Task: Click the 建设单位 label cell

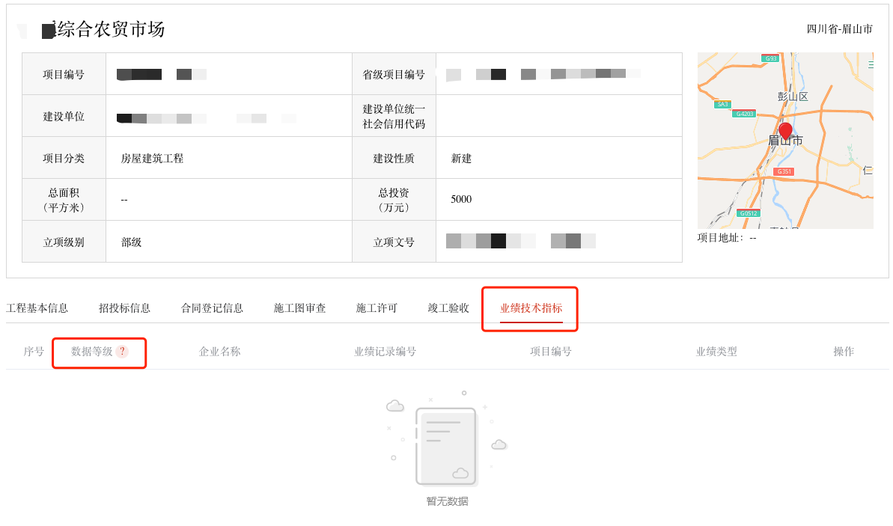Action: (64, 117)
